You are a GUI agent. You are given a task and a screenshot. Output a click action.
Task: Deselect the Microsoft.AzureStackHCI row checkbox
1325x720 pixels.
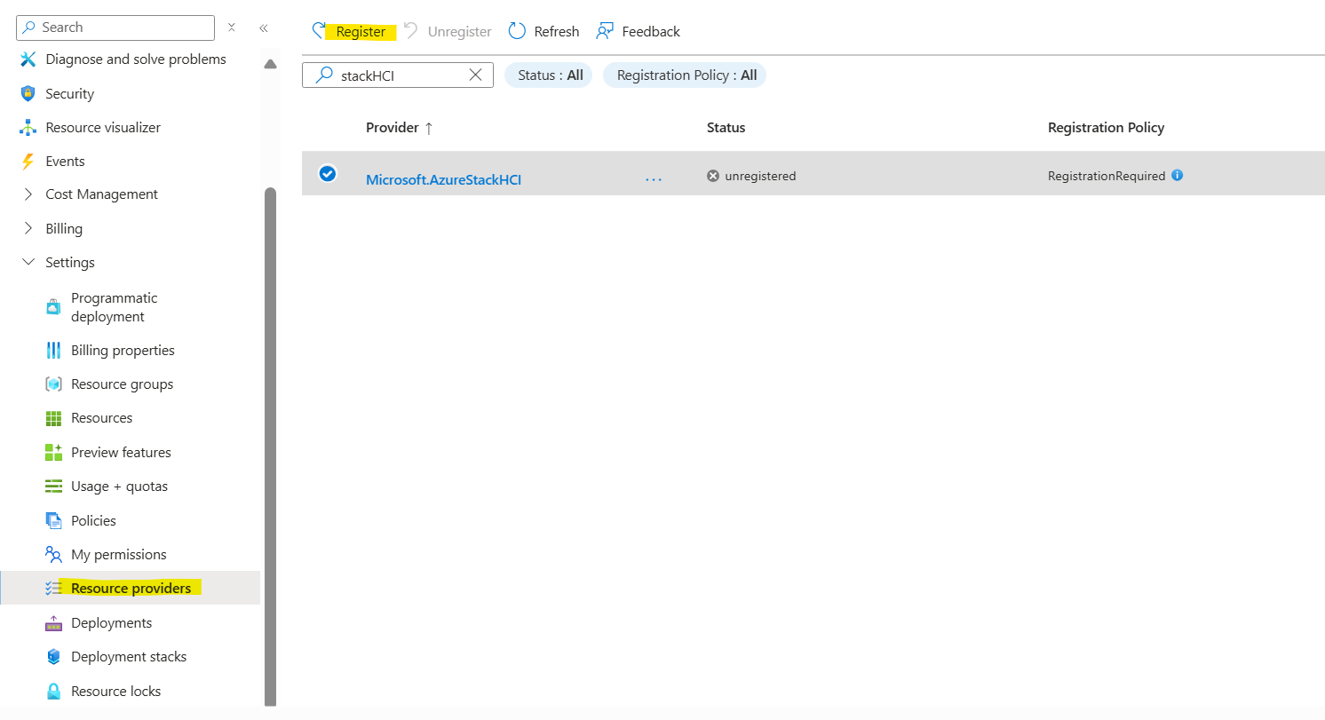pos(328,173)
